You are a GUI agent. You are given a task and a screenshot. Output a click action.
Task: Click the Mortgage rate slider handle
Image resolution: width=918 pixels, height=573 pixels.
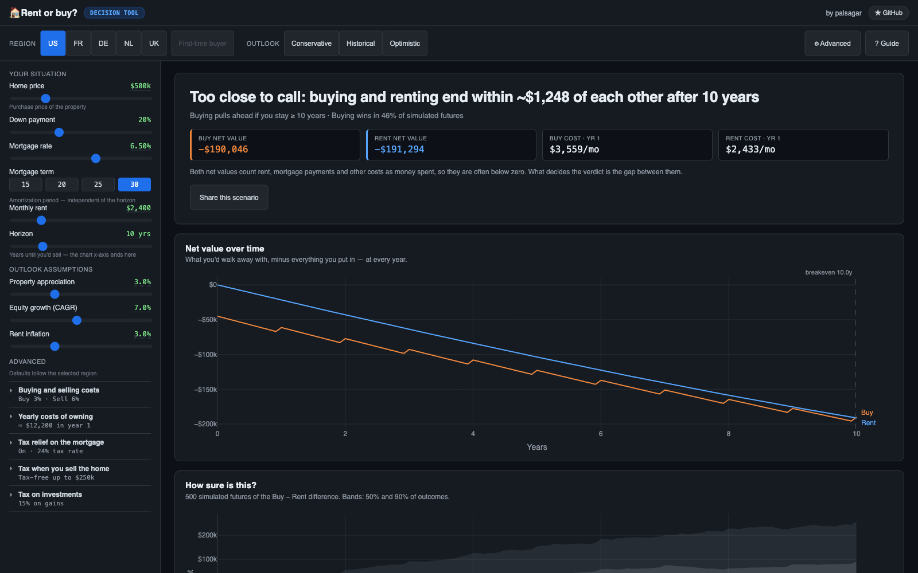pos(96,159)
